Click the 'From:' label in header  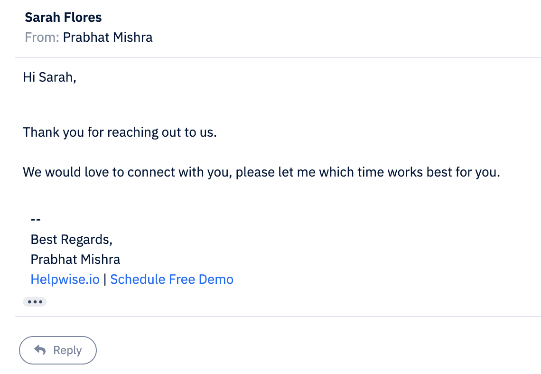pyautogui.click(x=42, y=37)
